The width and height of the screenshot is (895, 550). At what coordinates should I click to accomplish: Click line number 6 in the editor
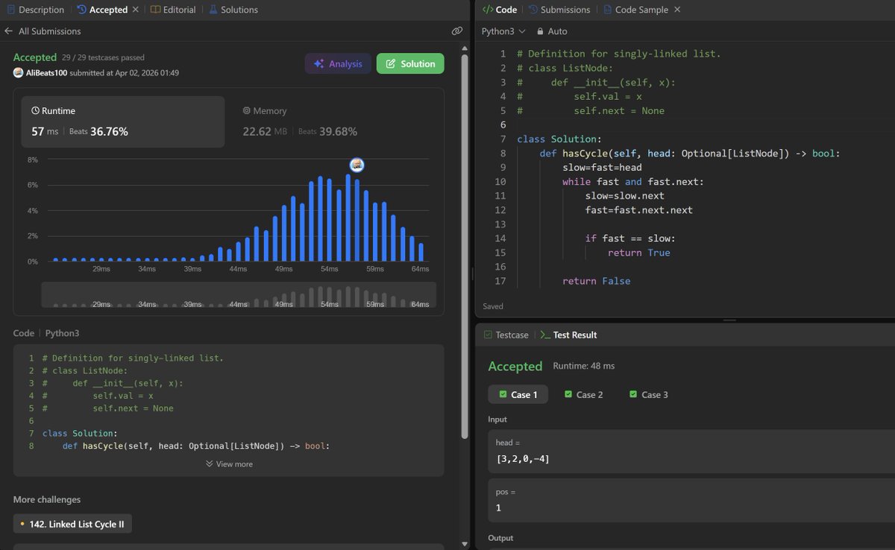point(503,124)
